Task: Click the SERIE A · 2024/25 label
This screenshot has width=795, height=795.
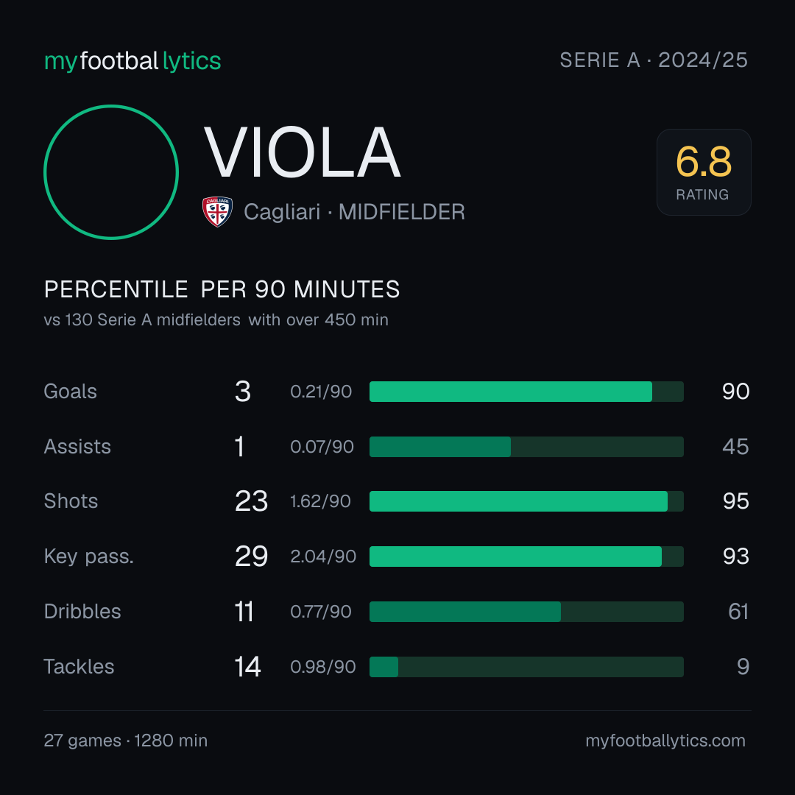Action: tap(654, 60)
